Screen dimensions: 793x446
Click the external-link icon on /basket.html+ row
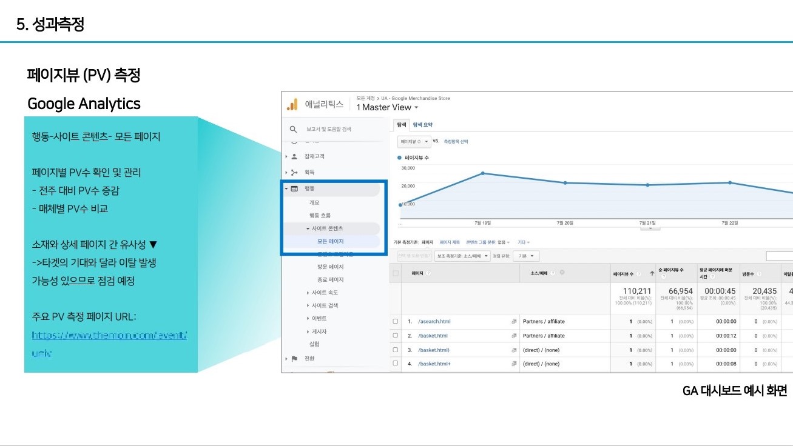coord(514,364)
